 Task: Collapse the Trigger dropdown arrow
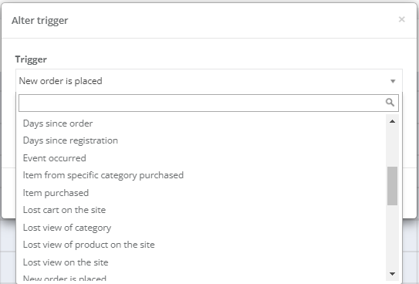pyautogui.click(x=393, y=81)
